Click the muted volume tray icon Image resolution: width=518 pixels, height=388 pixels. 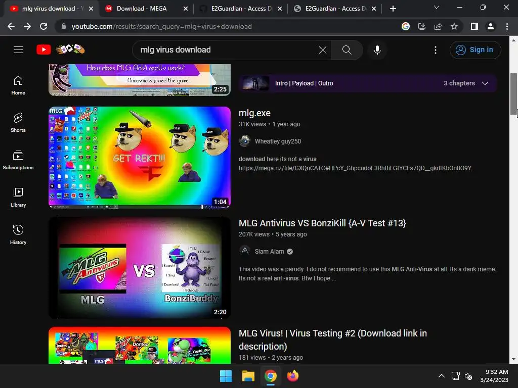click(x=468, y=376)
